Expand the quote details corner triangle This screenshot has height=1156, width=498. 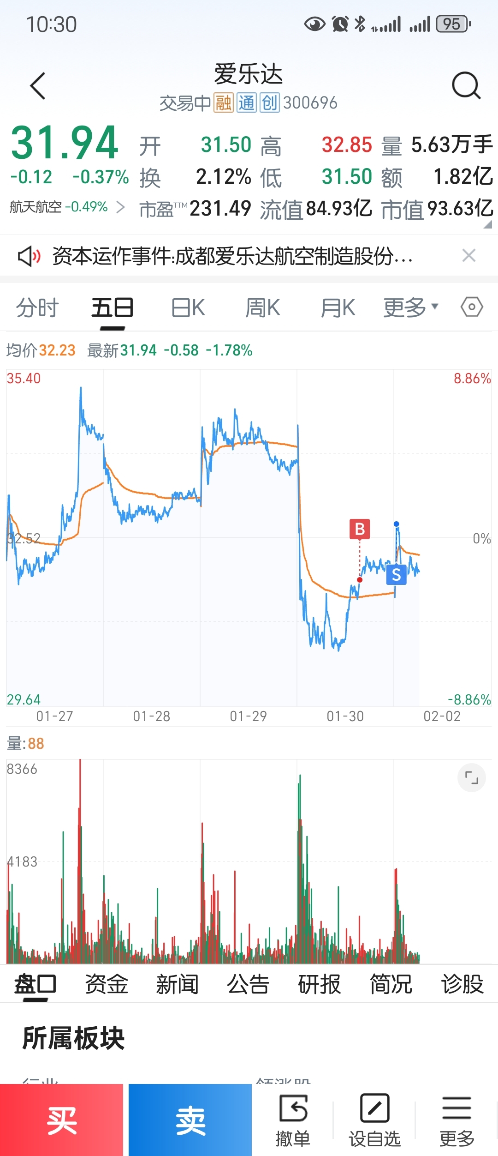click(488, 224)
